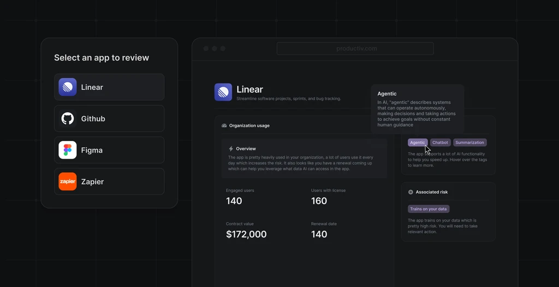Click the Github octocat icon
559x287 pixels.
pyautogui.click(x=68, y=119)
